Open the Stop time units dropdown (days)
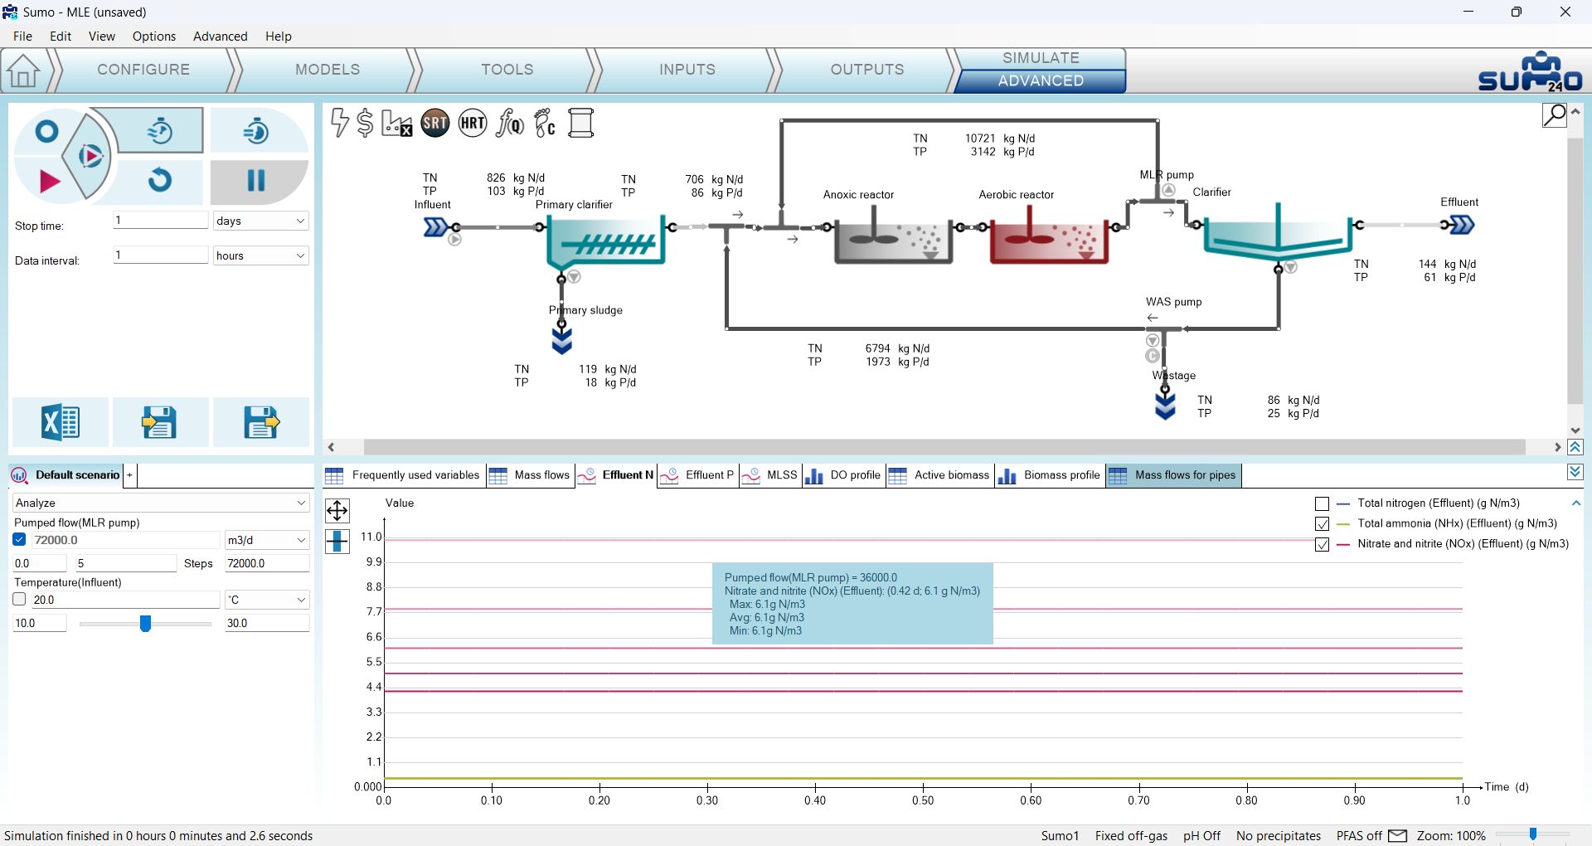 pyautogui.click(x=260, y=221)
